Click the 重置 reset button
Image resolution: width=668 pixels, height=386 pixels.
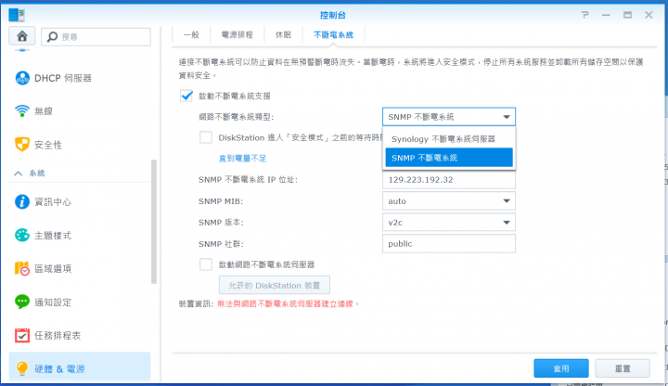[623, 368]
